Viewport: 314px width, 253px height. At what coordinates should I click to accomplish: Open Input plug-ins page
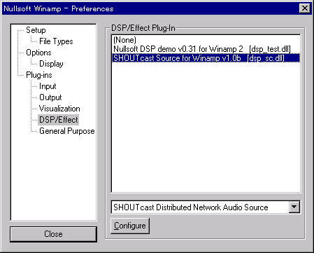(48, 86)
